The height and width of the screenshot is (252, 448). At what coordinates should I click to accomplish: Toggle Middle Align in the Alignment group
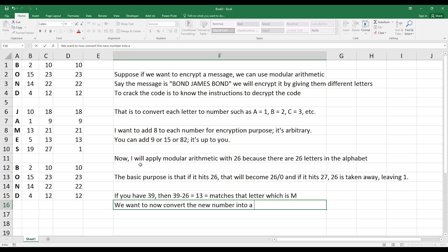[94, 24]
